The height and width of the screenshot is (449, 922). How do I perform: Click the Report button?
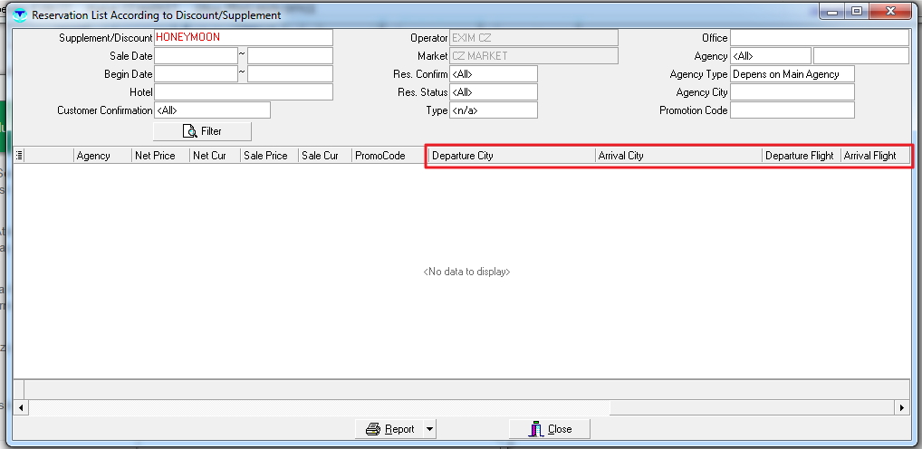(x=391, y=429)
